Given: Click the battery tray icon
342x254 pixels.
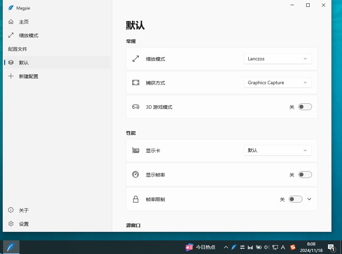Looking at the screenshot, I should coord(259,247).
